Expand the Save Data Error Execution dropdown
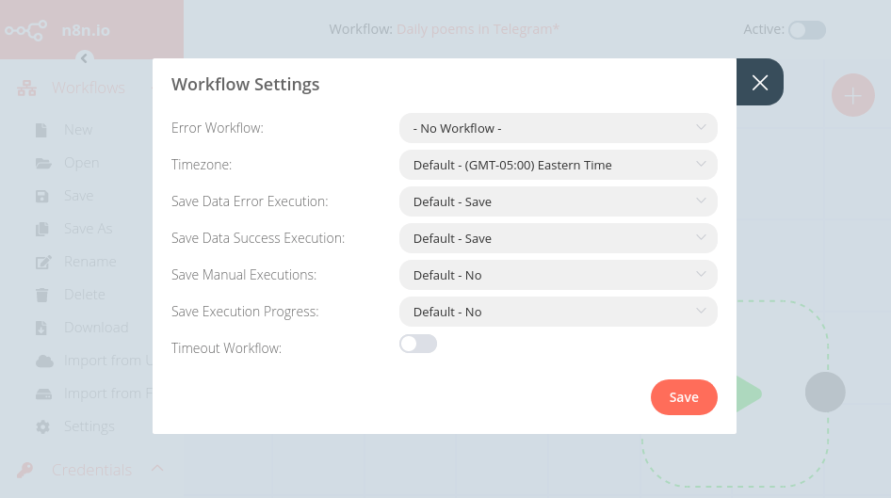This screenshot has width=891, height=498. pos(558,201)
